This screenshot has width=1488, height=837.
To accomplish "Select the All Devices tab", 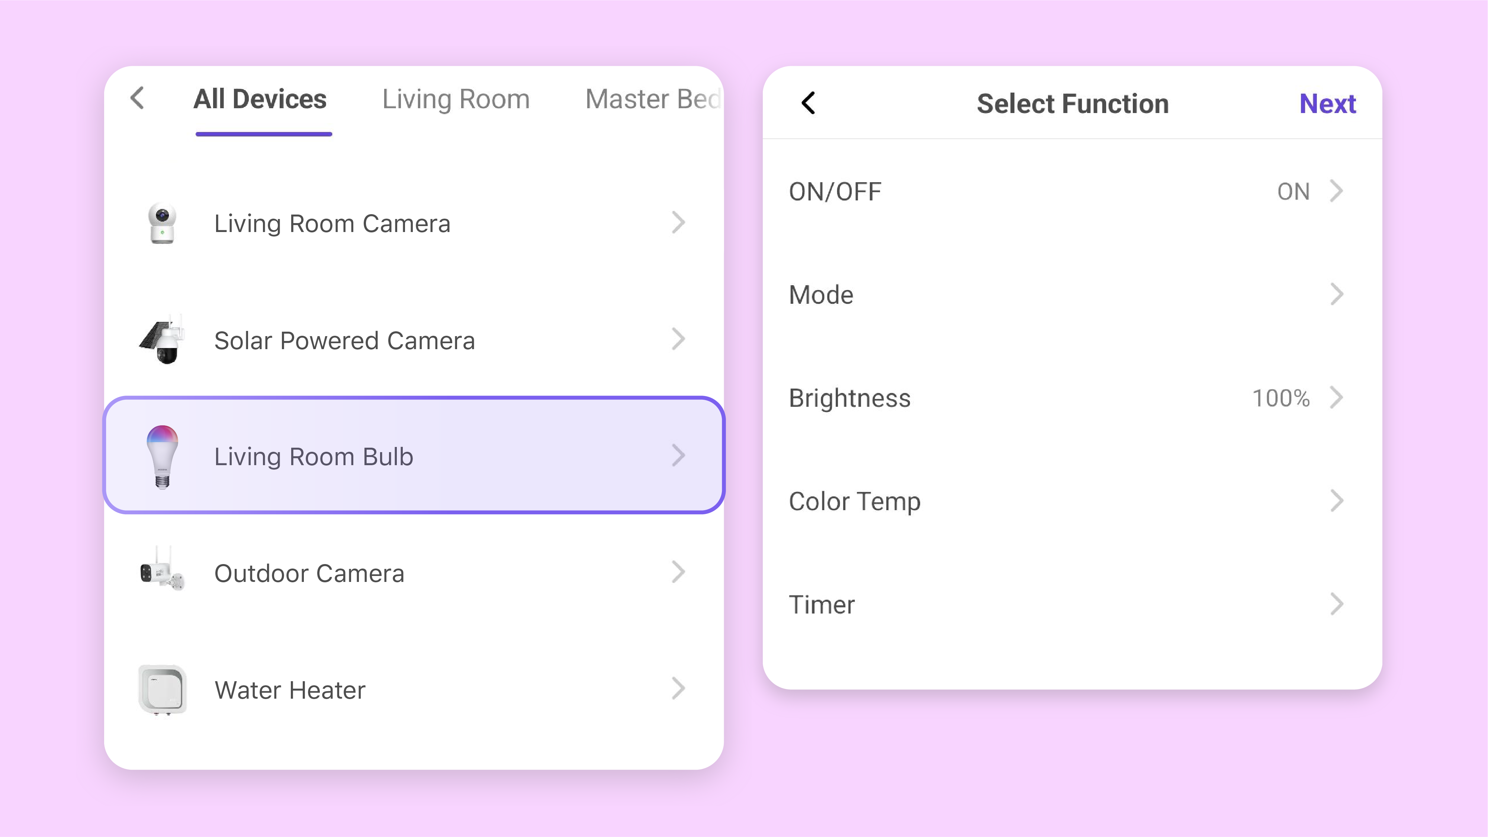I will coord(260,99).
